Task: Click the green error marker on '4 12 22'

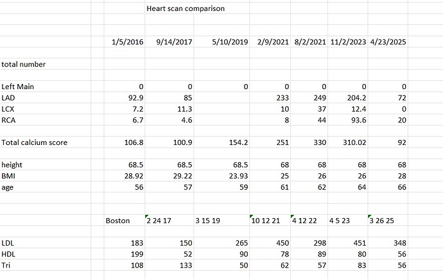Action: 292,216
